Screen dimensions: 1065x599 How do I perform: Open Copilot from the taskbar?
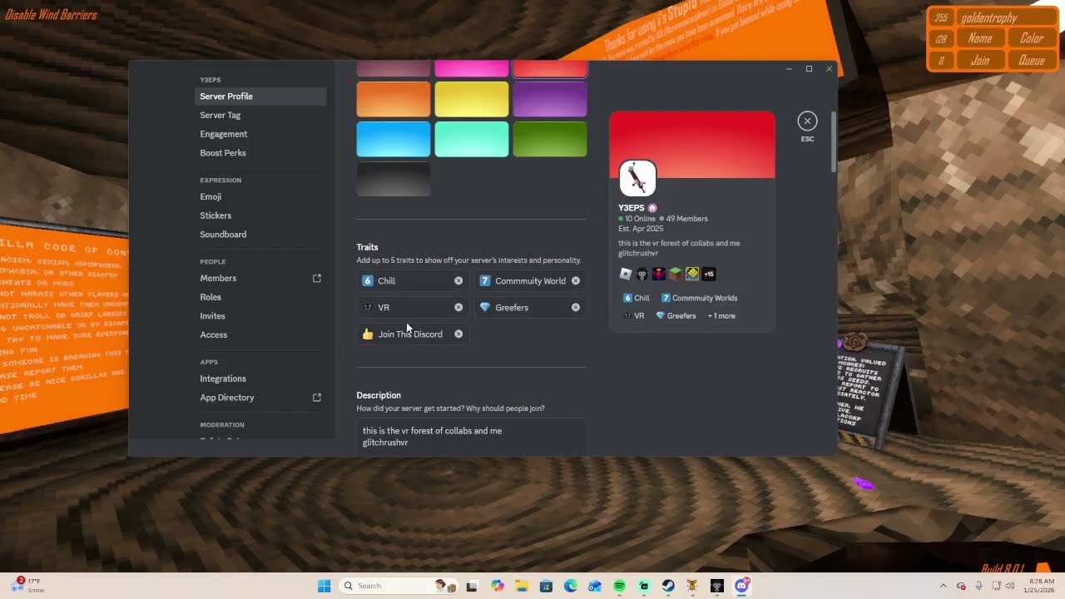pyautogui.click(x=498, y=586)
